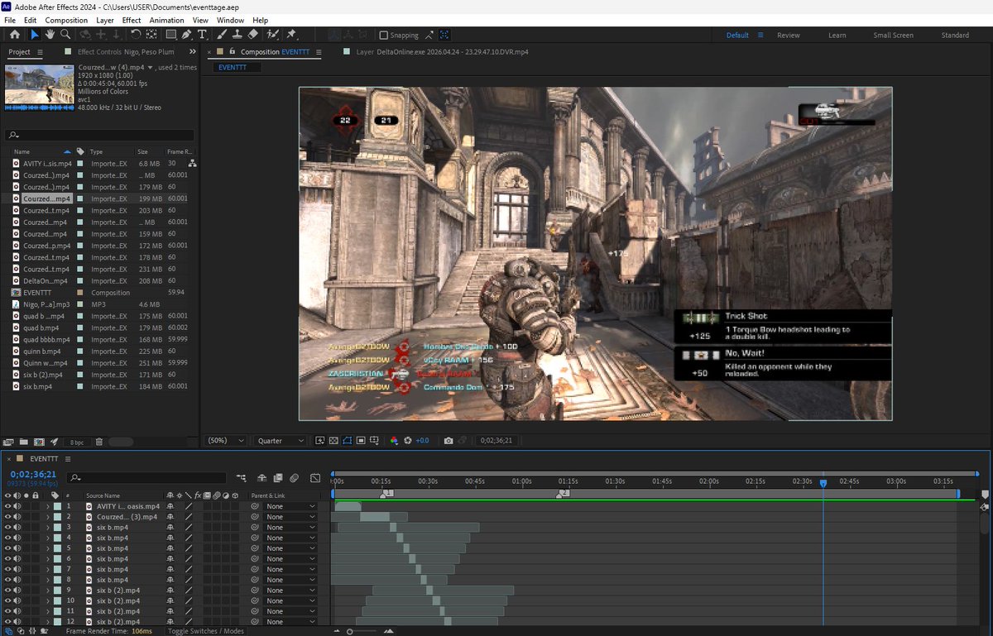Hide video for layer 1 AVITY oasis.mp4

pyautogui.click(x=8, y=506)
